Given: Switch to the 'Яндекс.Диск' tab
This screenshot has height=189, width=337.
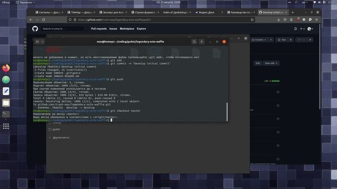Looking at the screenshot, I should click(x=209, y=13).
